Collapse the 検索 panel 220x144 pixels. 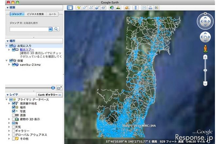(x=8, y=8)
